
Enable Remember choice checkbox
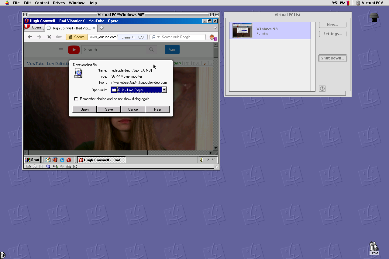tap(76, 99)
